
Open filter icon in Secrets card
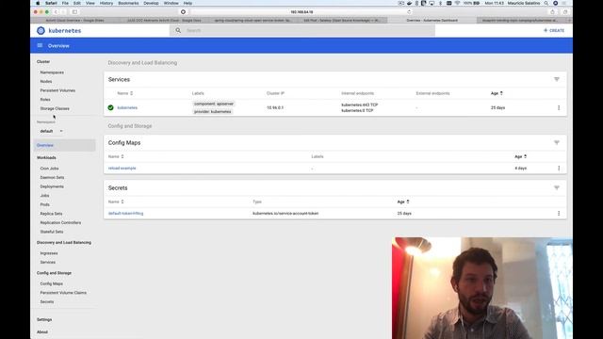pos(557,188)
